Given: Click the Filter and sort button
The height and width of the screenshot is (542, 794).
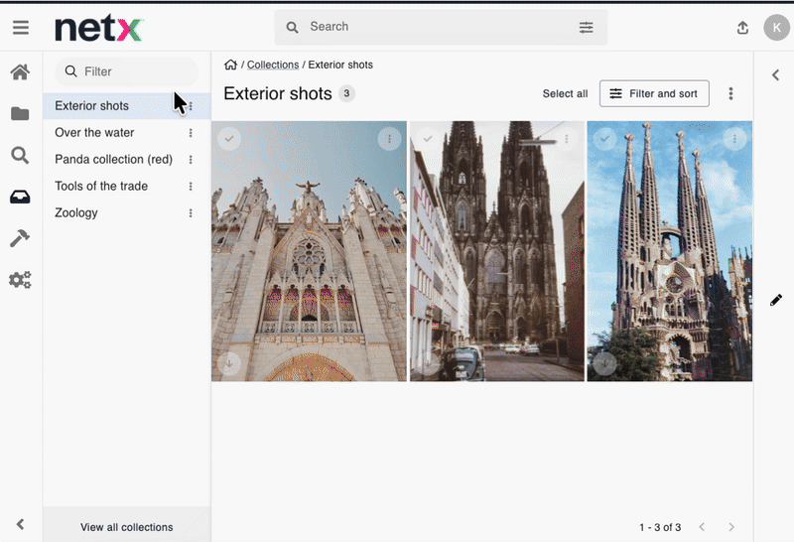Looking at the screenshot, I should [x=654, y=93].
